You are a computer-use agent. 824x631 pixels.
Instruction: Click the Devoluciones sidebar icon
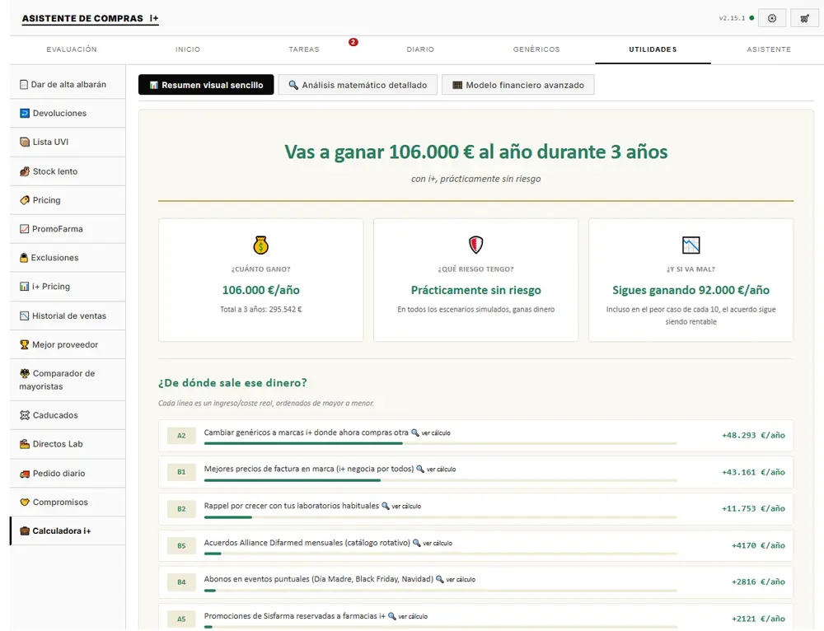(x=25, y=114)
